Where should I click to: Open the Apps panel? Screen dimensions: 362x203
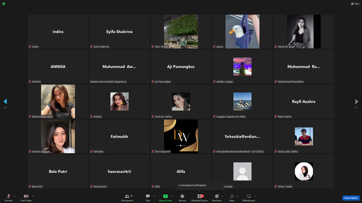tap(232, 197)
